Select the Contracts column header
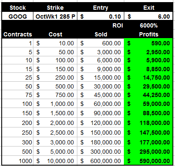The image size is (175, 166). tap(17, 34)
